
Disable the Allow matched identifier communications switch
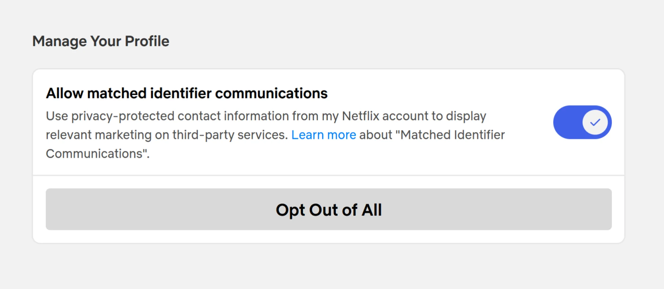(582, 122)
